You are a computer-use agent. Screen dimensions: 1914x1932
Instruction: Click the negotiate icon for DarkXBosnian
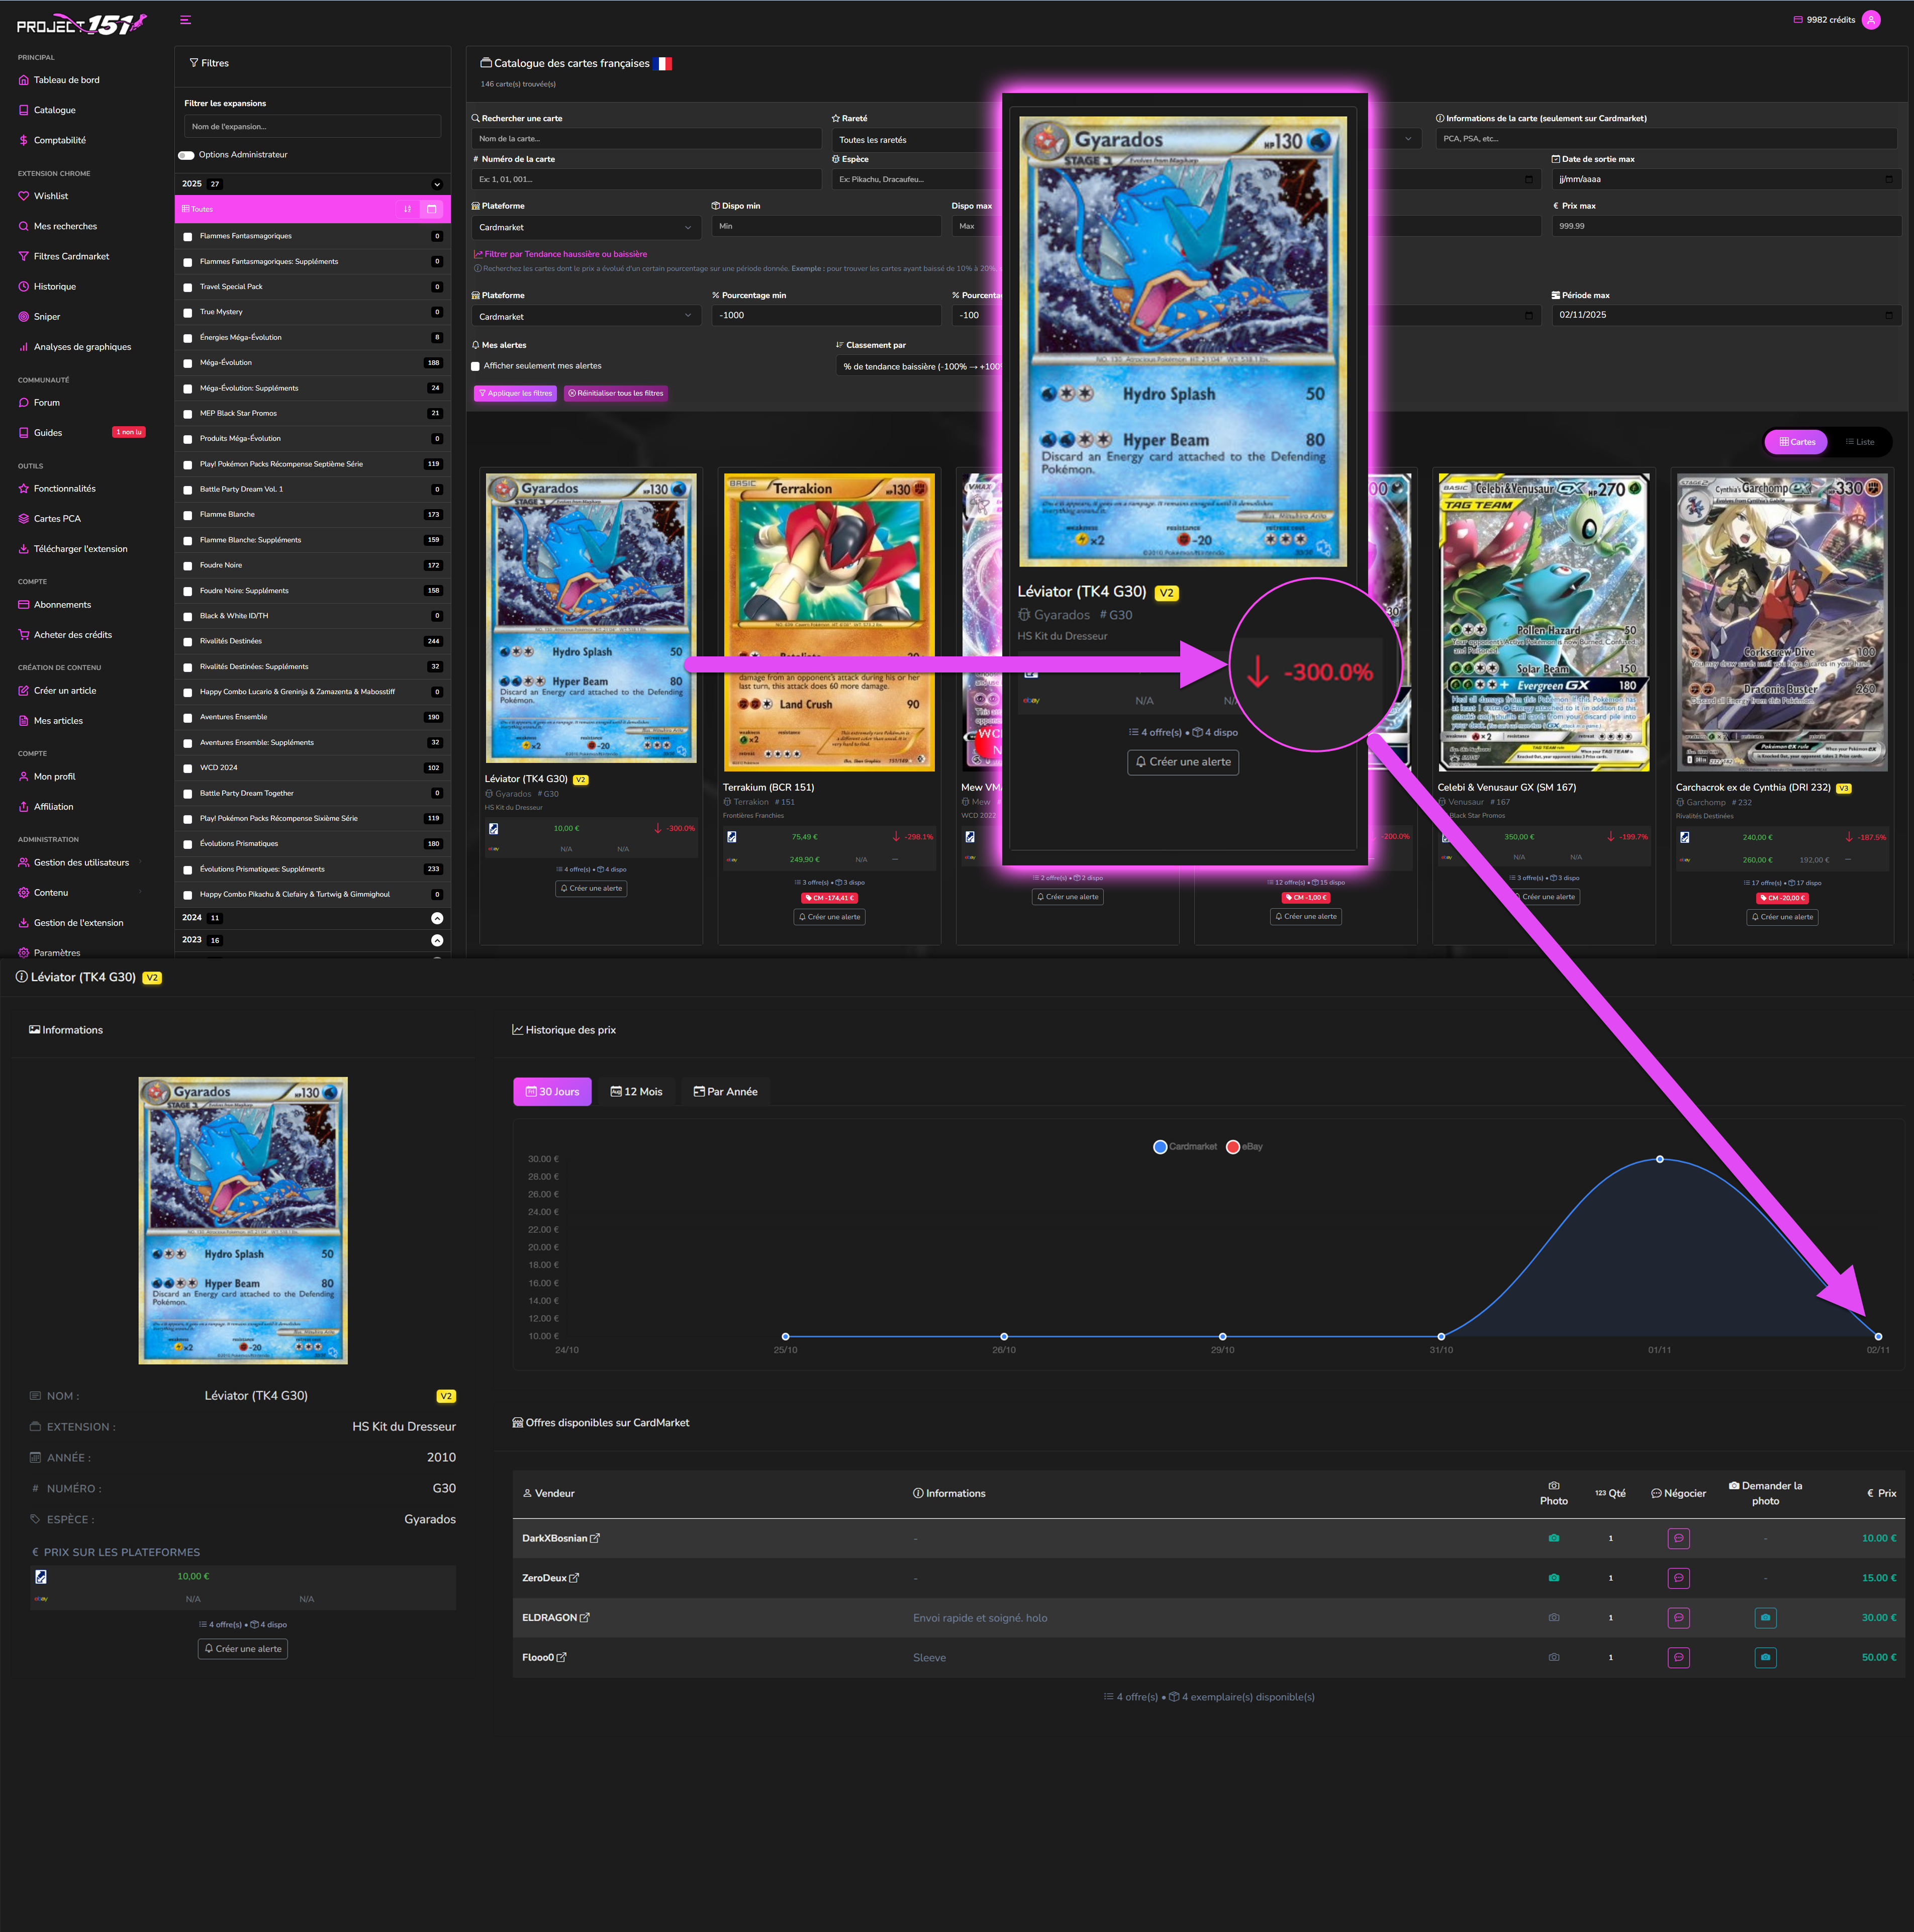[x=1678, y=1538]
